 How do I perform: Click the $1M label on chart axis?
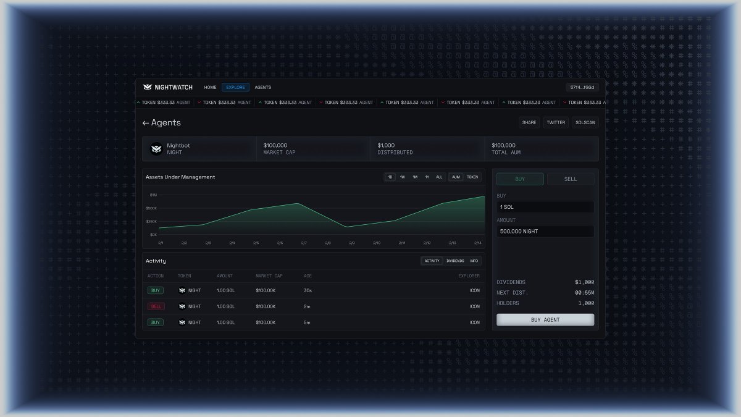click(153, 195)
